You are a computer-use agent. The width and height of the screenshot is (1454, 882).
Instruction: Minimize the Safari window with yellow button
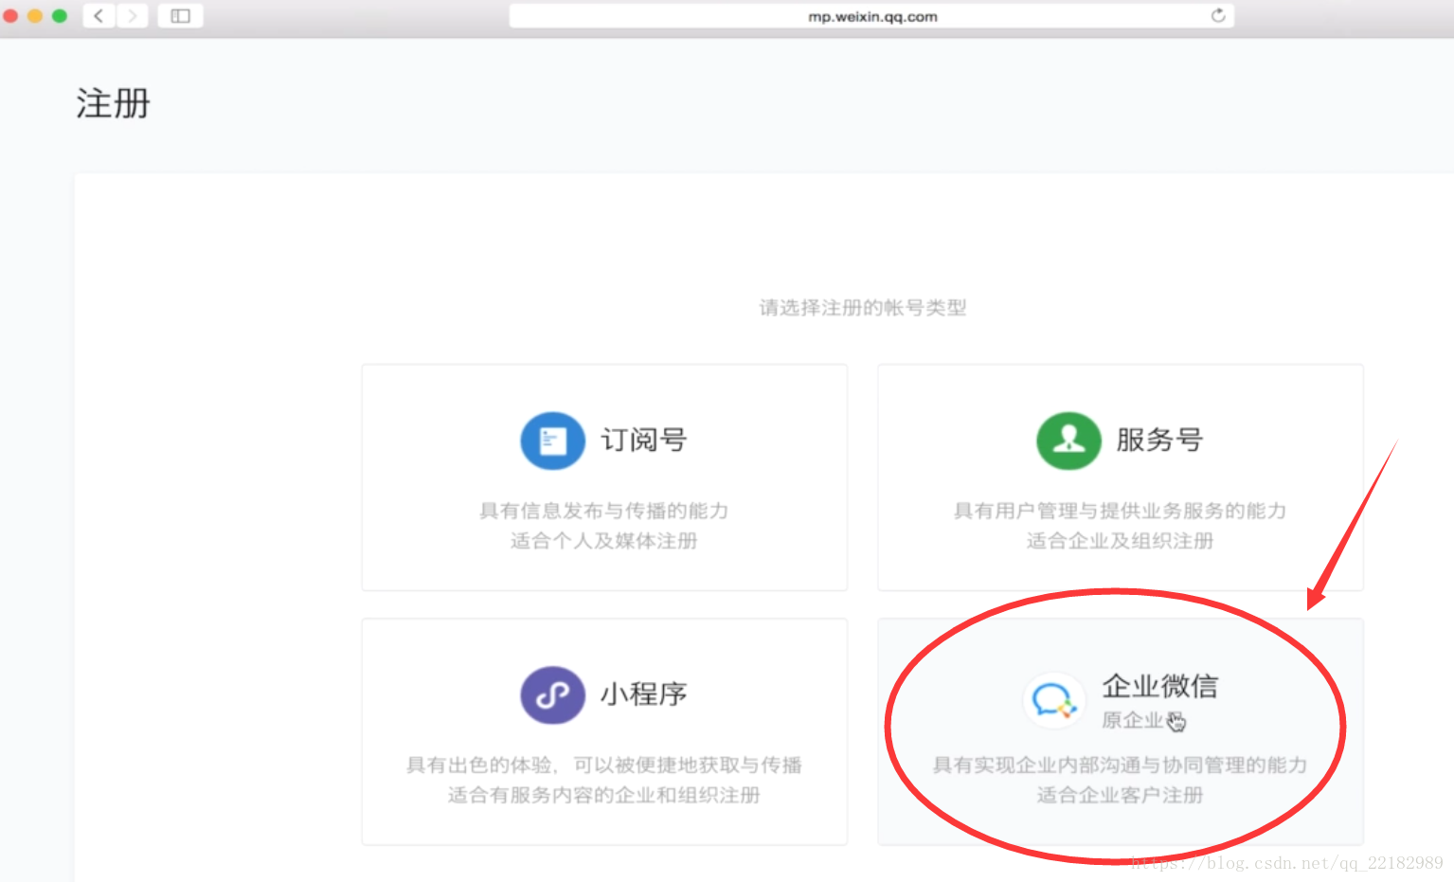35,15
